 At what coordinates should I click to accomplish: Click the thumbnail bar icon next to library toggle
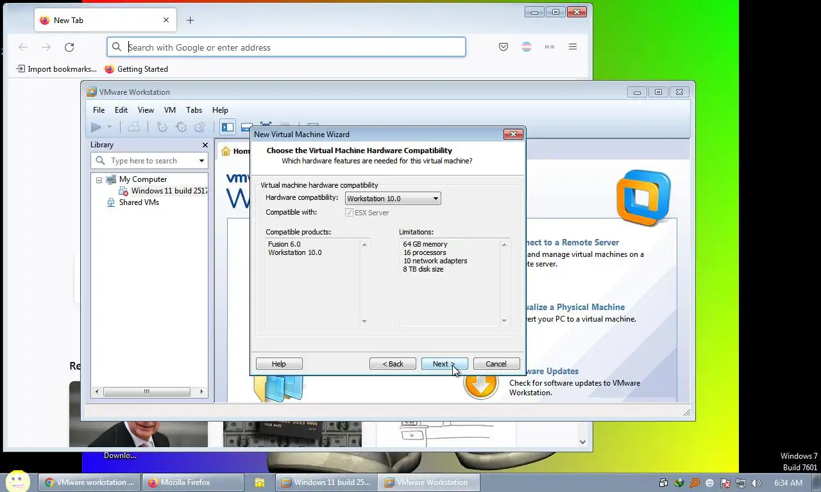(x=246, y=127)
